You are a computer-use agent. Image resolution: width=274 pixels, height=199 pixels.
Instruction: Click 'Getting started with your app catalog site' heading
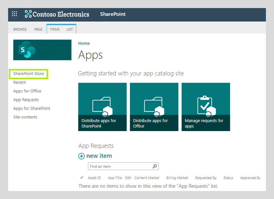[x=131, y=73]
